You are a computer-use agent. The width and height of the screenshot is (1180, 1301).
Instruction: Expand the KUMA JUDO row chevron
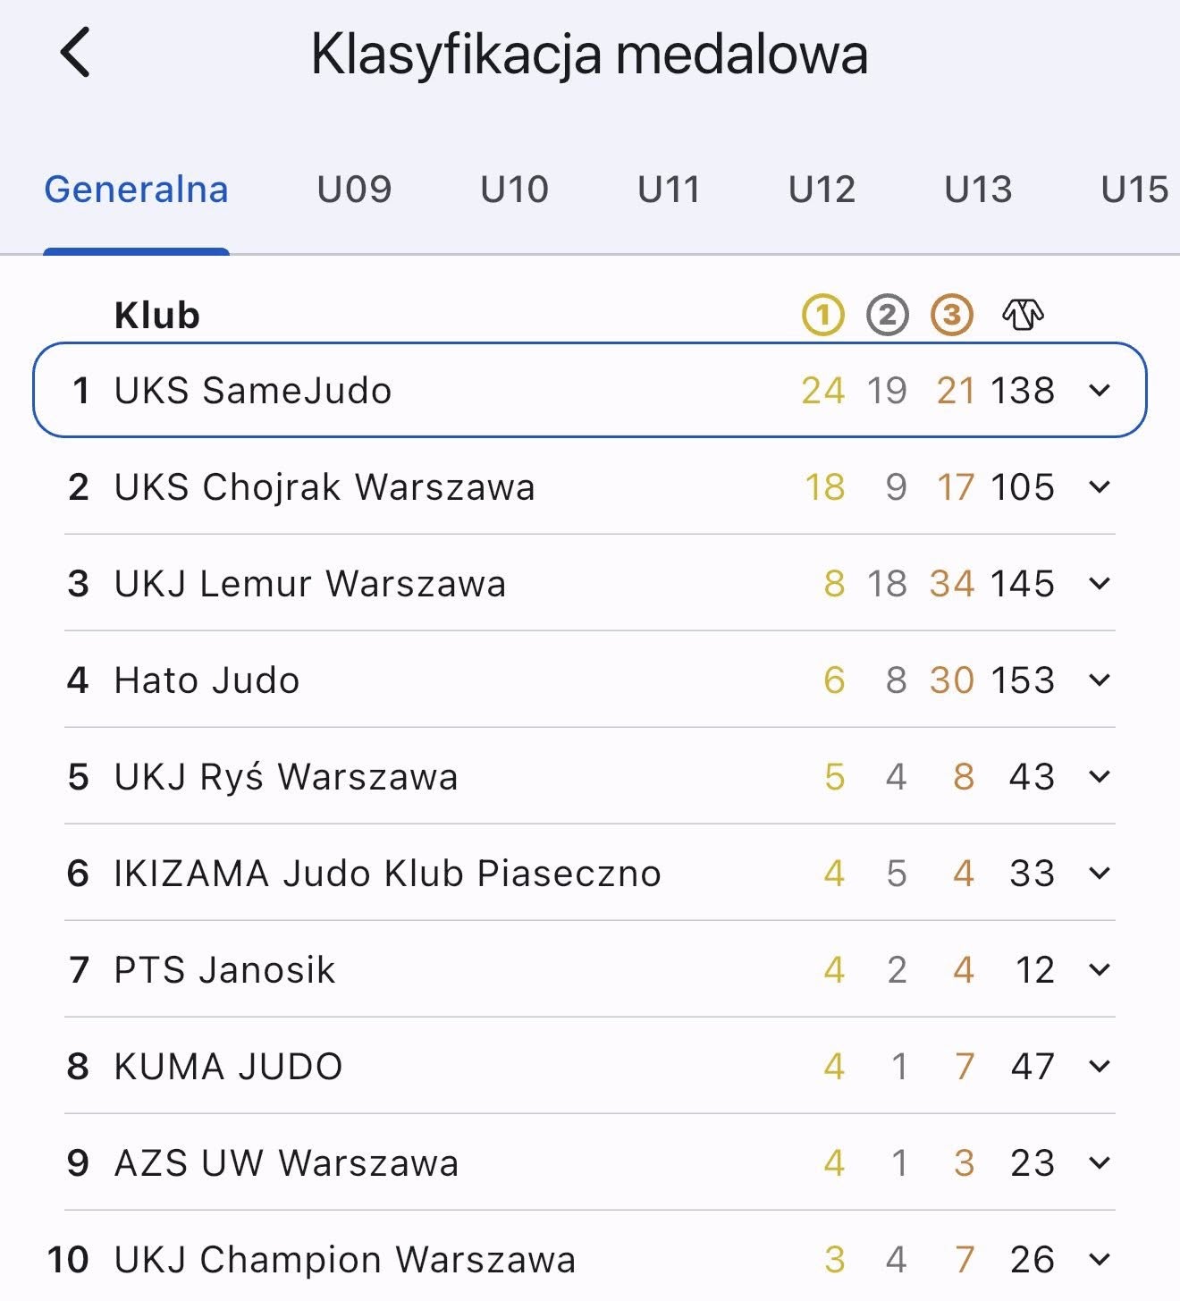(1100, 1067)
